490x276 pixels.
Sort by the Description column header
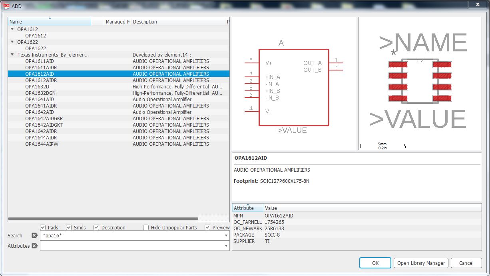[x=179, y=22]
